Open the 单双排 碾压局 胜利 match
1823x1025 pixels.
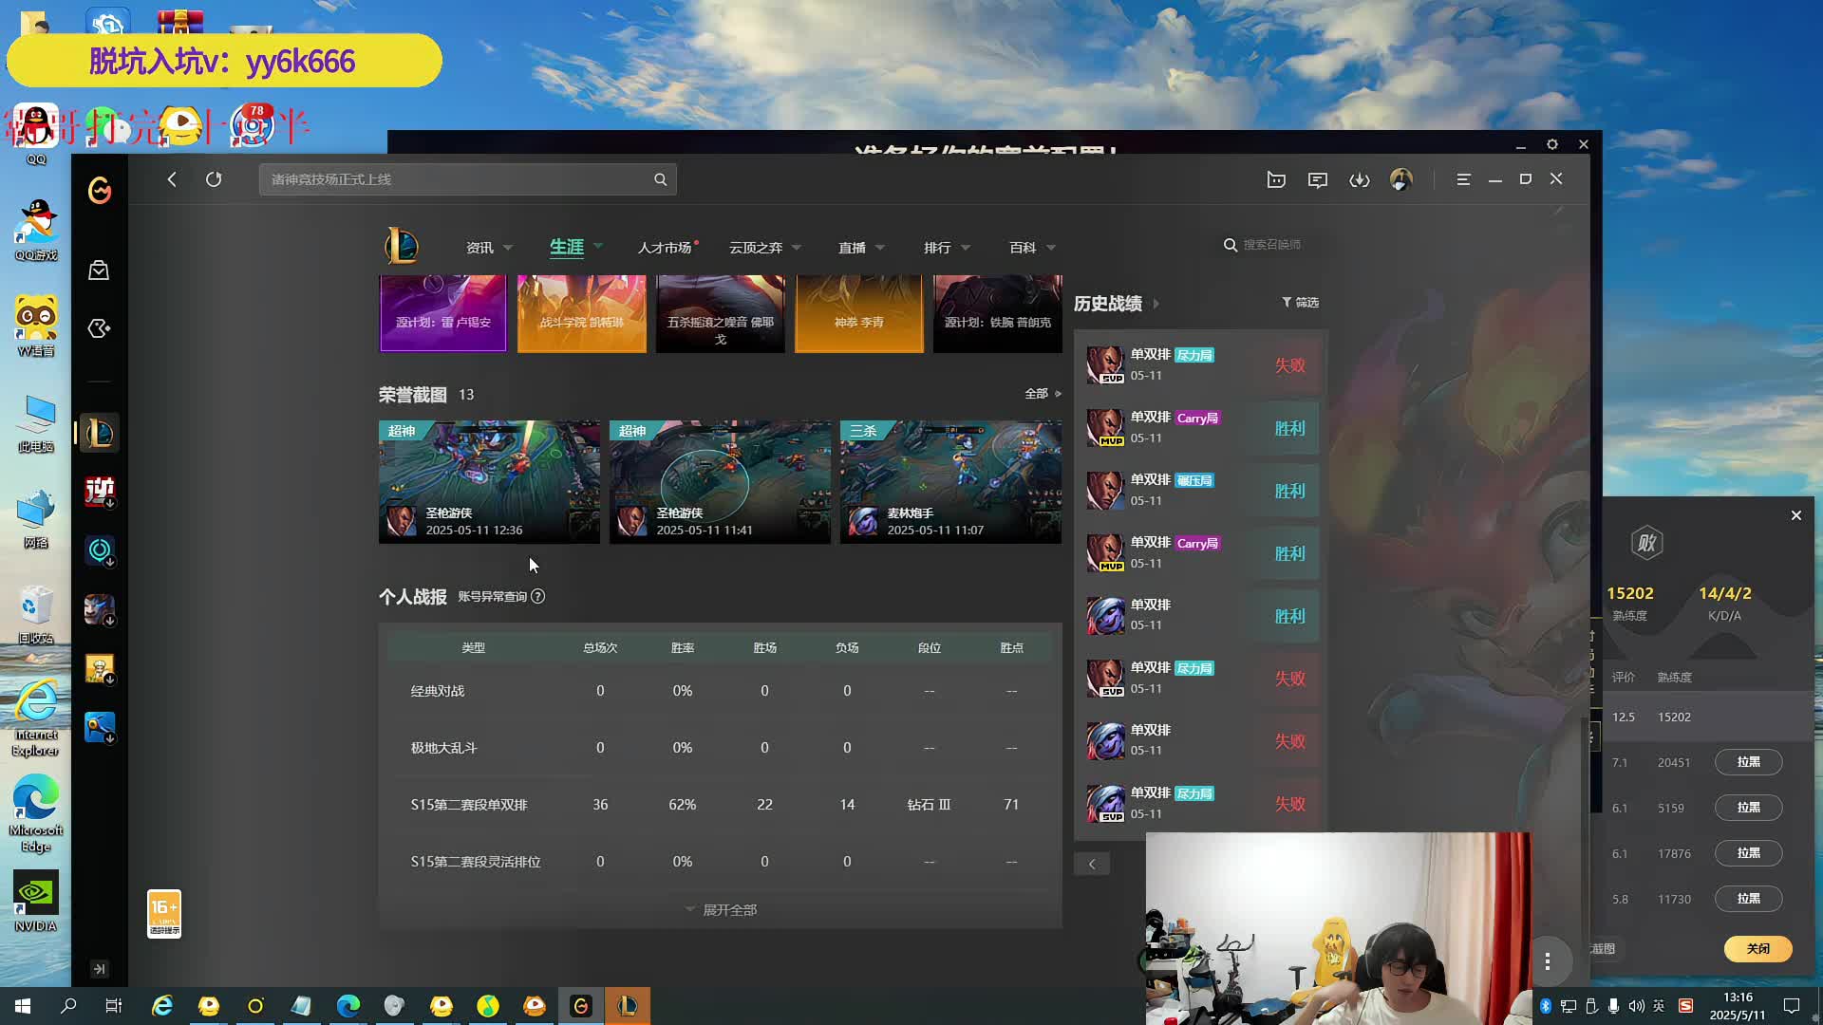point(1200,491)
